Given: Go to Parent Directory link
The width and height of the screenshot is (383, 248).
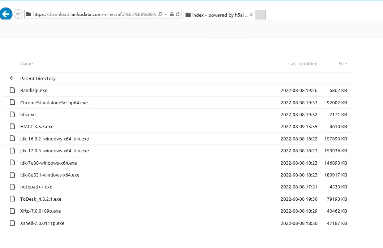Looking at the screenshot, I should [38, 78].
